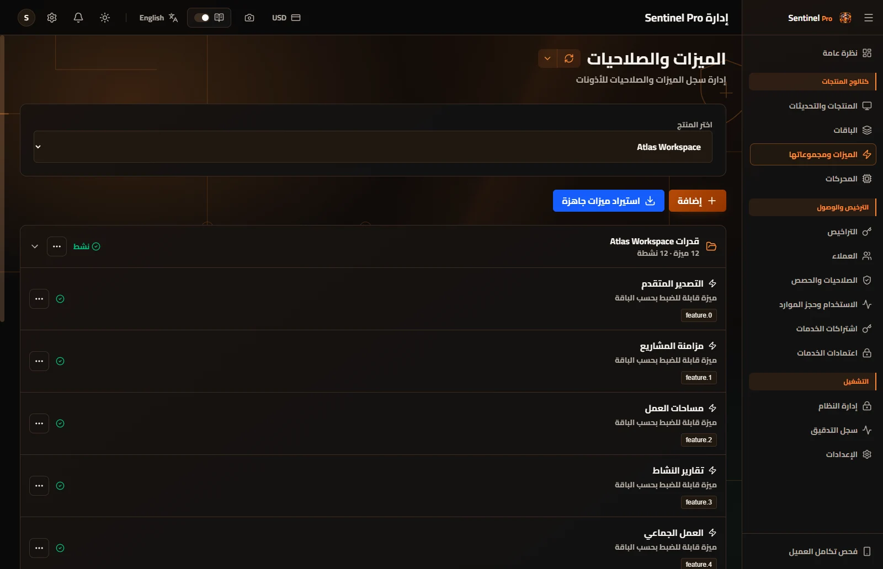Open the settings gear in top bar
883x569 pixels.
tap(52, 18)
